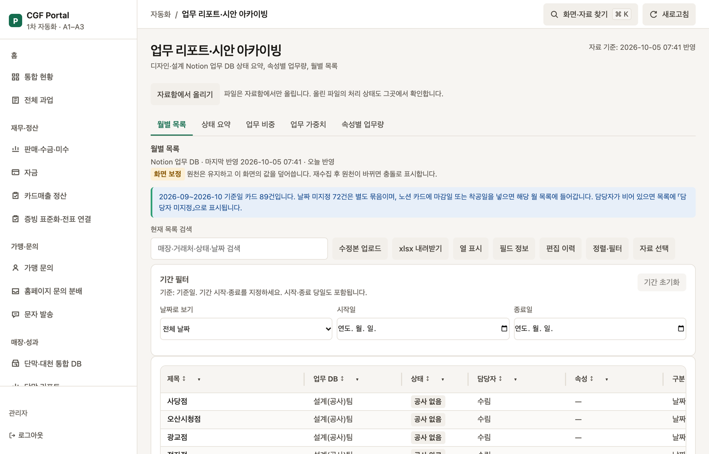The image size is (709, 454).
Task: Sort table by 업무 DB column arrows
Action: coord(342,379)
